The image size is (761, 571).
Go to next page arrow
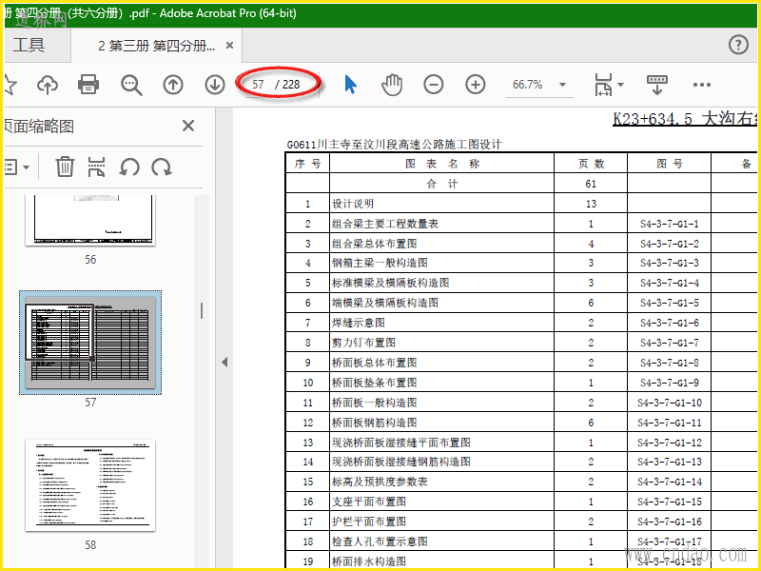pos(215,85)
